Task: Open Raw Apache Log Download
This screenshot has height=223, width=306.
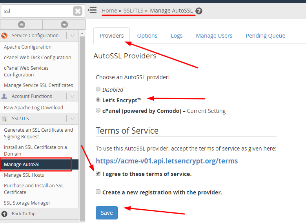Action: click(x=34, y=108)
